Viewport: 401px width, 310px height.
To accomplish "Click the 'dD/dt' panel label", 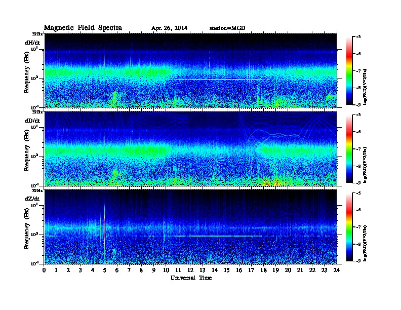I will pos(32,121).
